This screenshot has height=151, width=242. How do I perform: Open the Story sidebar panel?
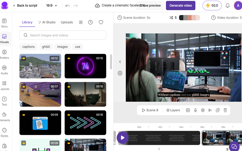click(4, 23)
